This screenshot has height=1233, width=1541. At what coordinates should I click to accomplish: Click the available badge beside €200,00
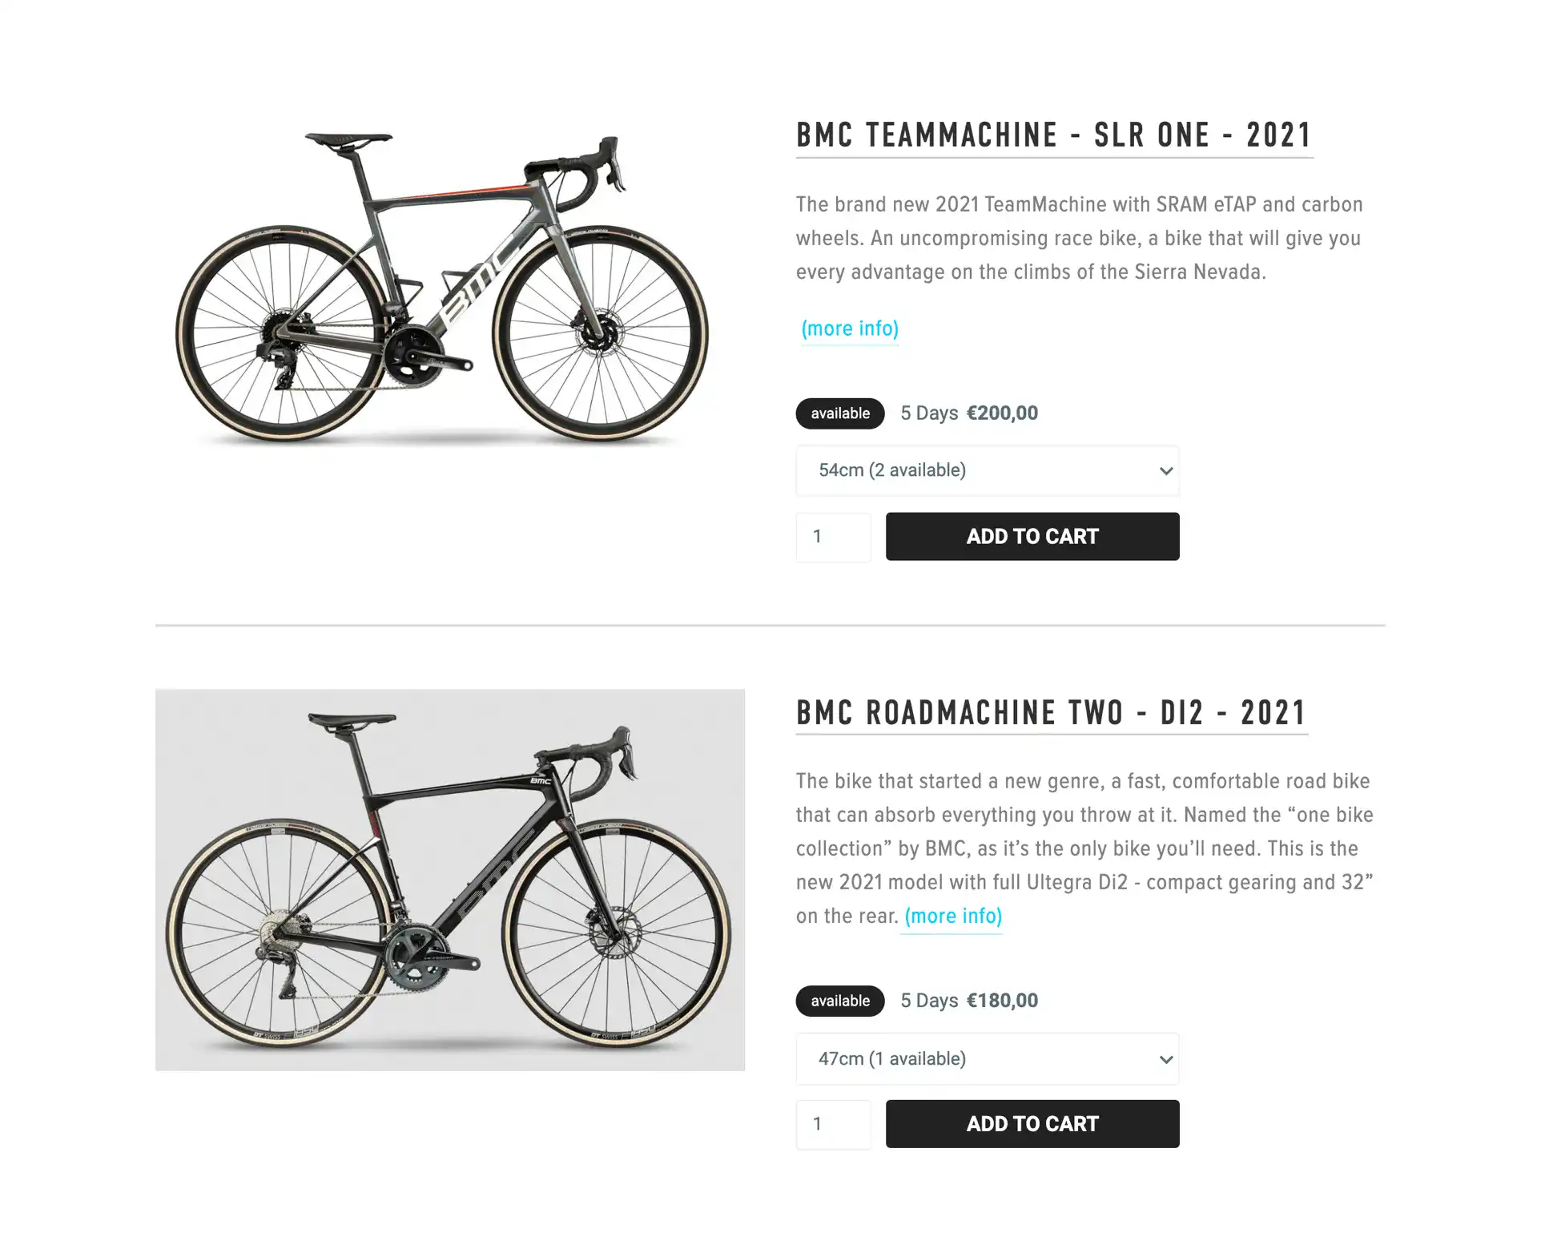[839, 413]
